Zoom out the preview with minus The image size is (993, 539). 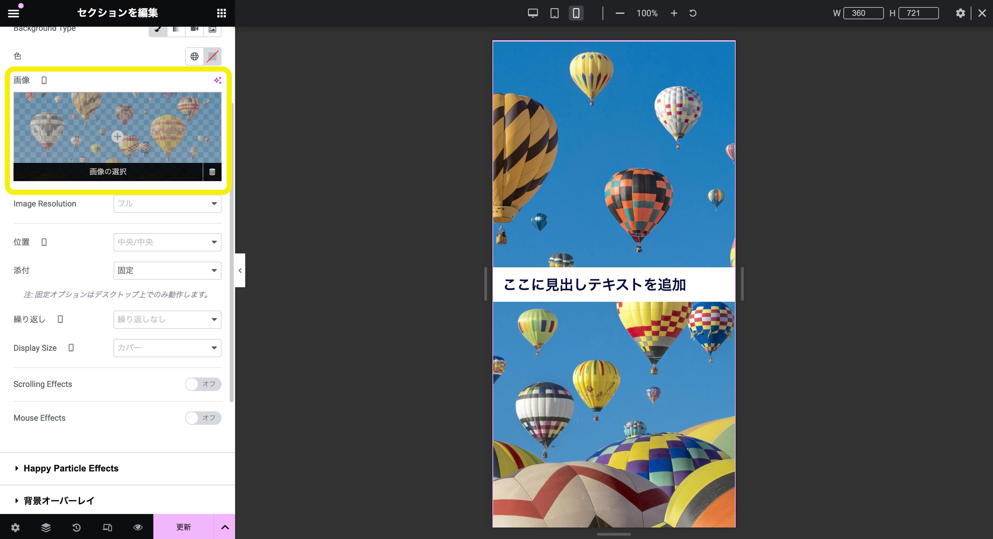pos(620,13)
